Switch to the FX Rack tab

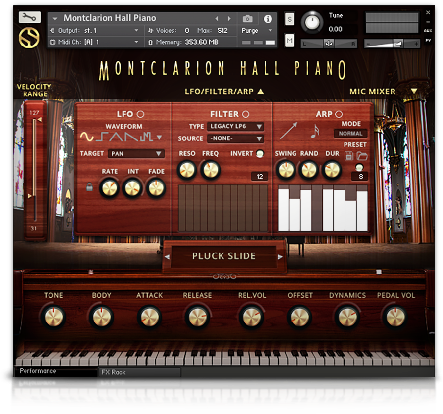140,372
